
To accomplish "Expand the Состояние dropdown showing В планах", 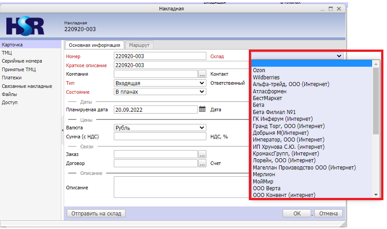I will (160, 92).
